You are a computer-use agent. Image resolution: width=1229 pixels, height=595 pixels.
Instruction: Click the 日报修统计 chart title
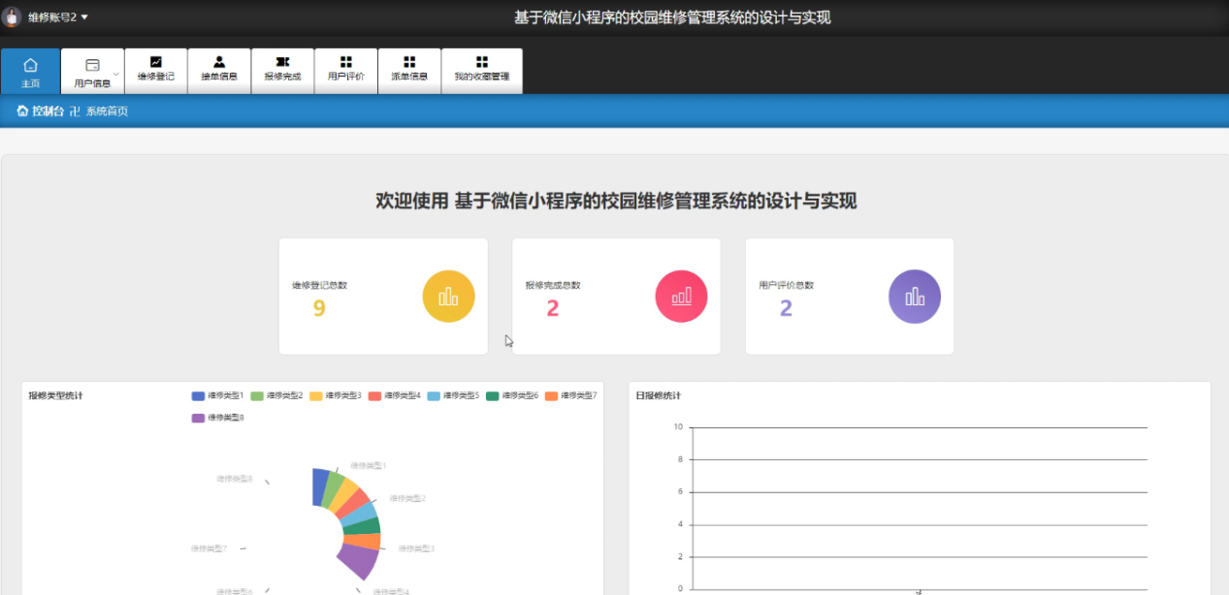(659, 395)
